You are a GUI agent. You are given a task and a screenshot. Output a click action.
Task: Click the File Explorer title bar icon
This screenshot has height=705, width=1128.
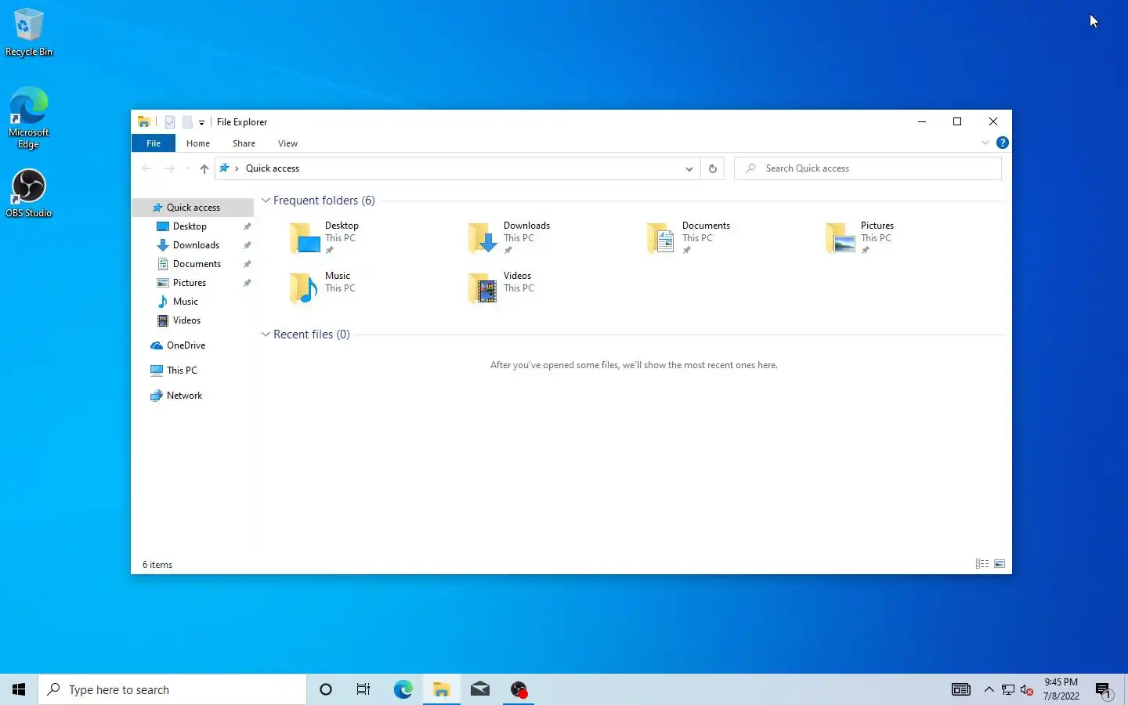144,122
